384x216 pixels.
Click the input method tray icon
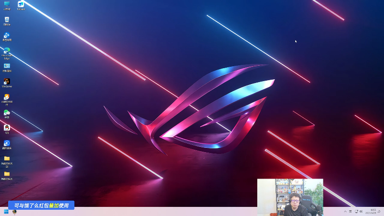350,211
